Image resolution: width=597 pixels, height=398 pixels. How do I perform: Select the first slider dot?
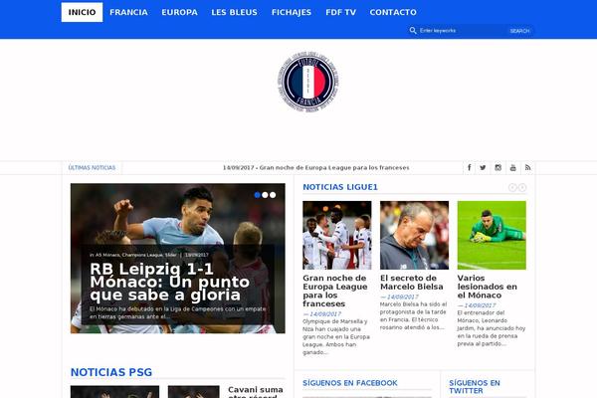[258, 195]
